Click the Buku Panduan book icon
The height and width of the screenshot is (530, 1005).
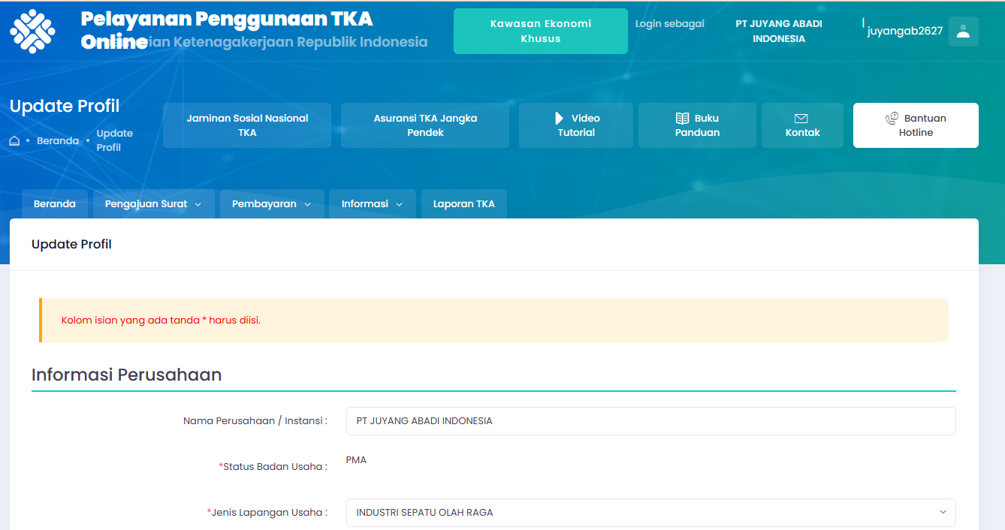[x=682, y=118]
